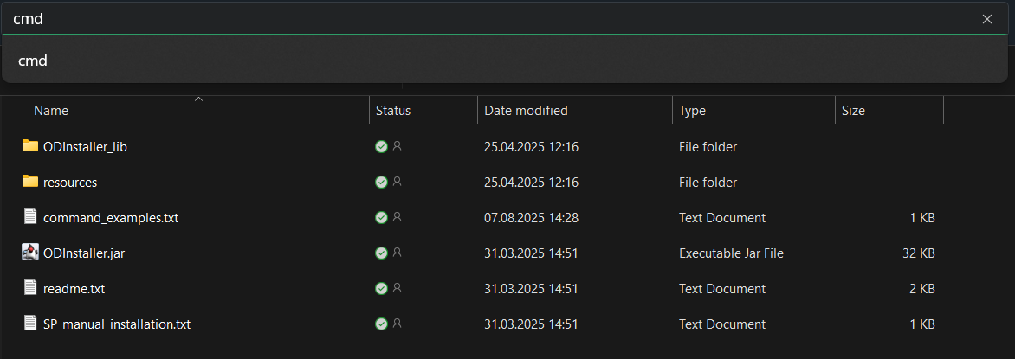Sort files by Size column
This screenshot has width=1015, height=359.
point(853,111)
